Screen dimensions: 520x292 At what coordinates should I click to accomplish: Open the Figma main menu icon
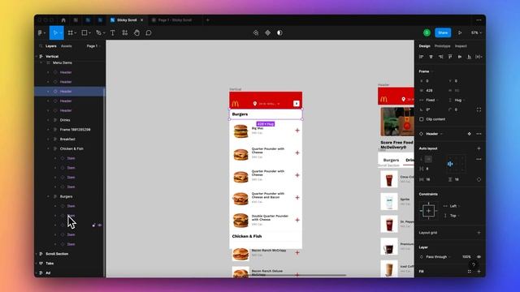[x=40, y=32]
